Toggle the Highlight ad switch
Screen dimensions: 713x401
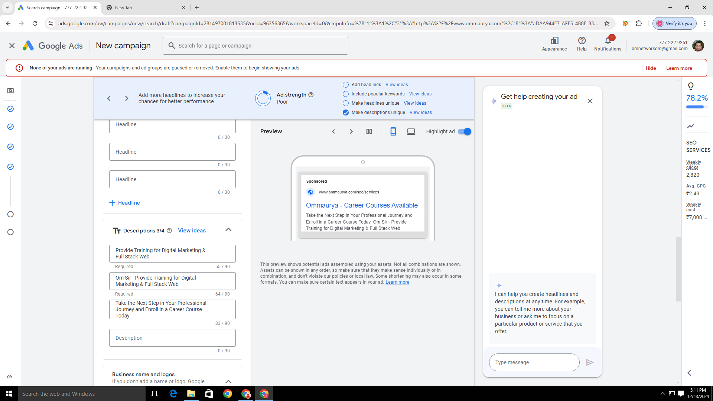coord(465,131)
